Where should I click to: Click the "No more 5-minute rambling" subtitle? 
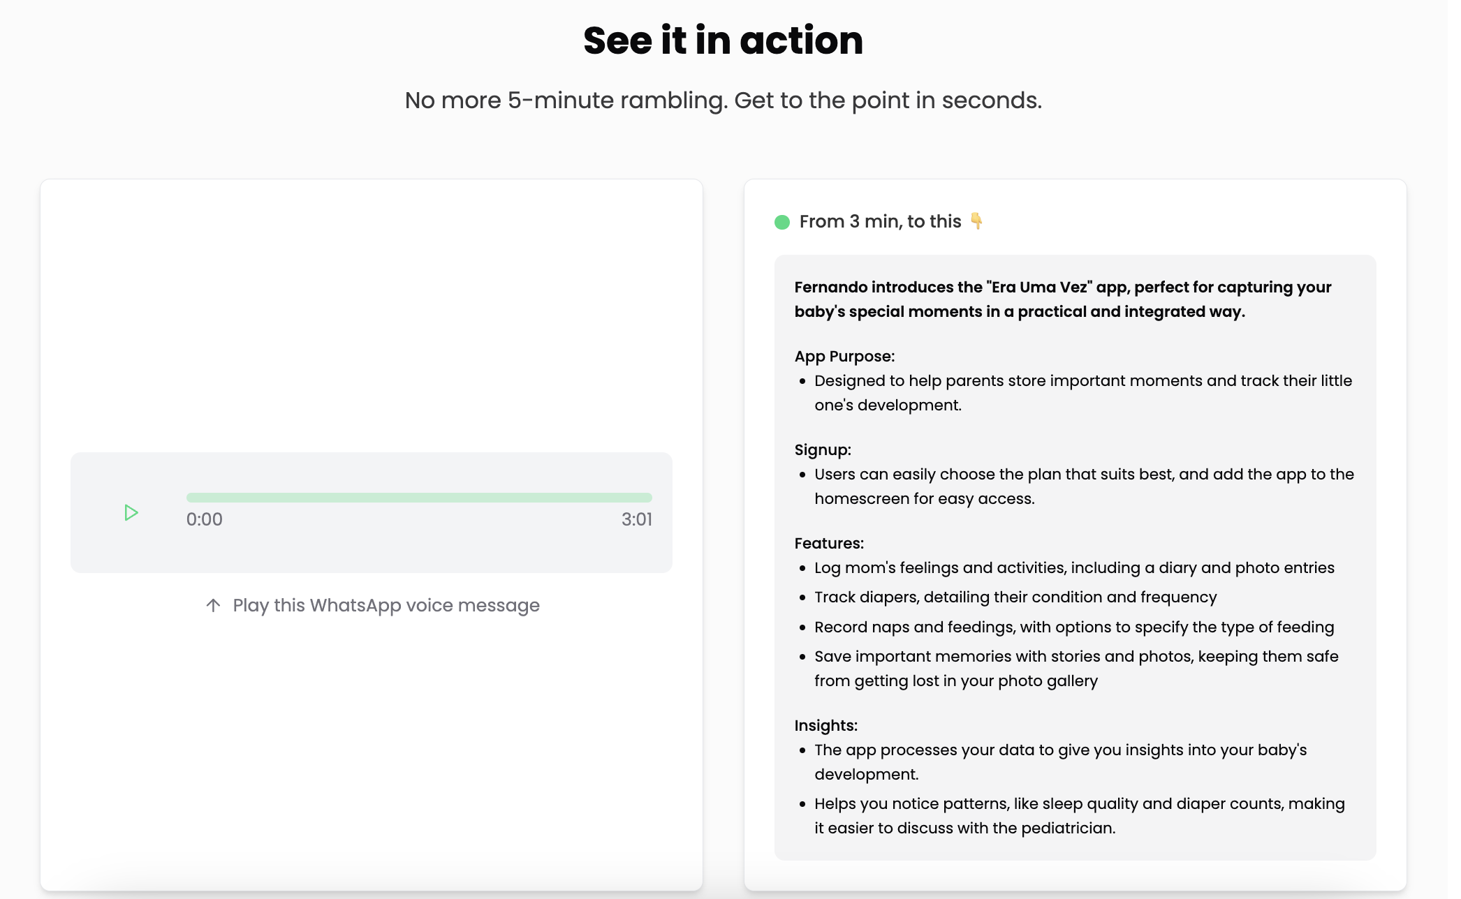point(723,101)
